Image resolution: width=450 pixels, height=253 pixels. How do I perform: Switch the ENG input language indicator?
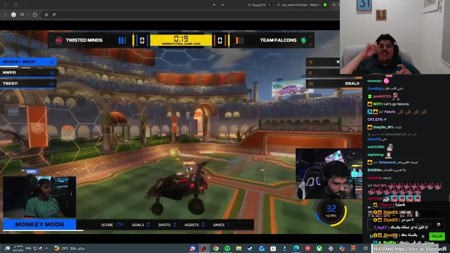(x=28, y=248)
